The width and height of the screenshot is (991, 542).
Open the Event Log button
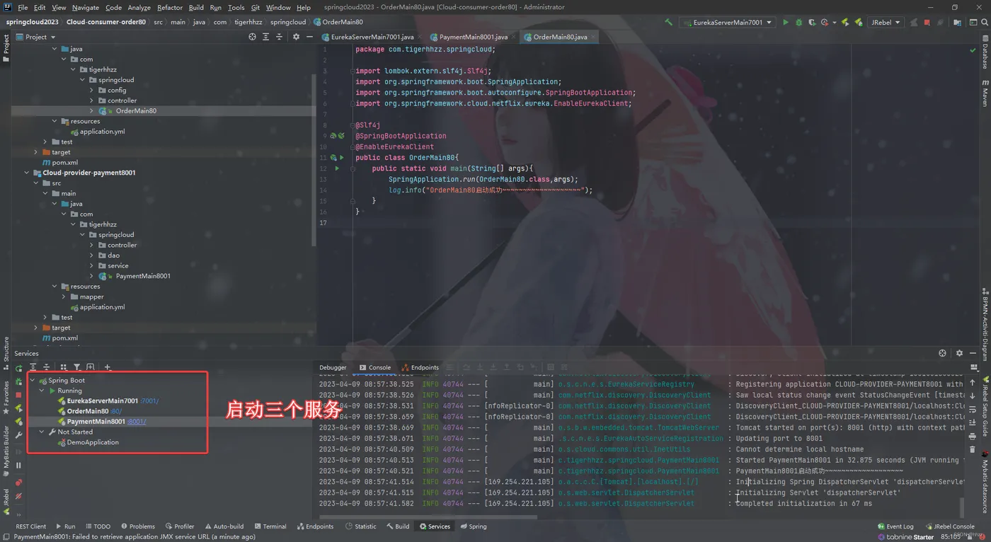tap(895, 526)
